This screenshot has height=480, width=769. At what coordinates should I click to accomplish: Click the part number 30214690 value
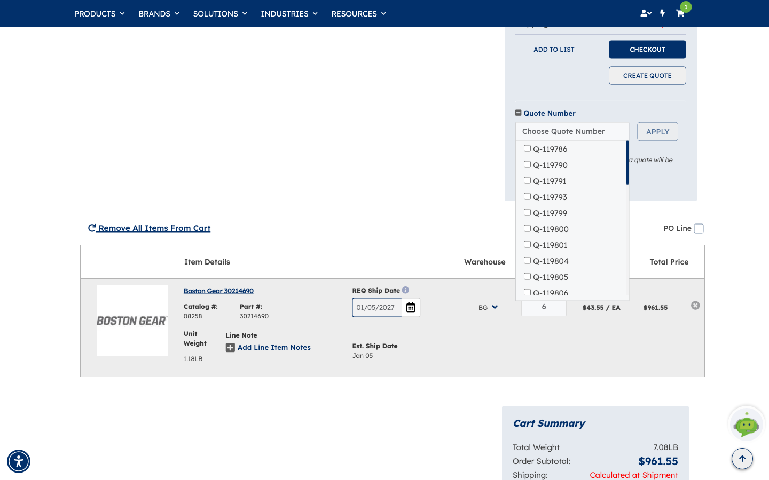(x=254, y=316)
